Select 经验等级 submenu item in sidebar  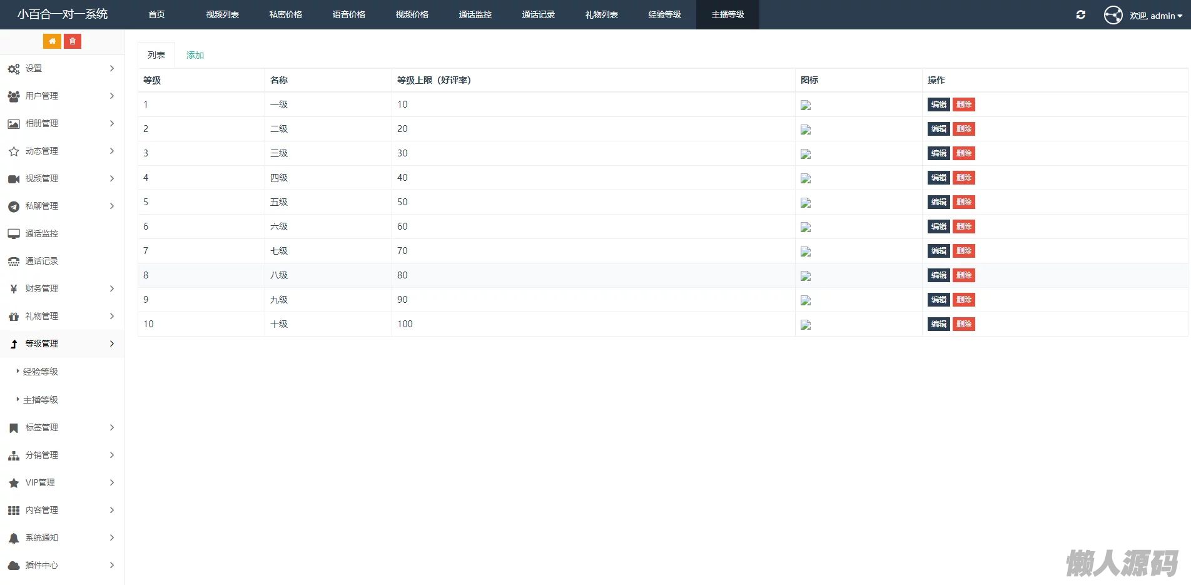click(x=41, y=372)
